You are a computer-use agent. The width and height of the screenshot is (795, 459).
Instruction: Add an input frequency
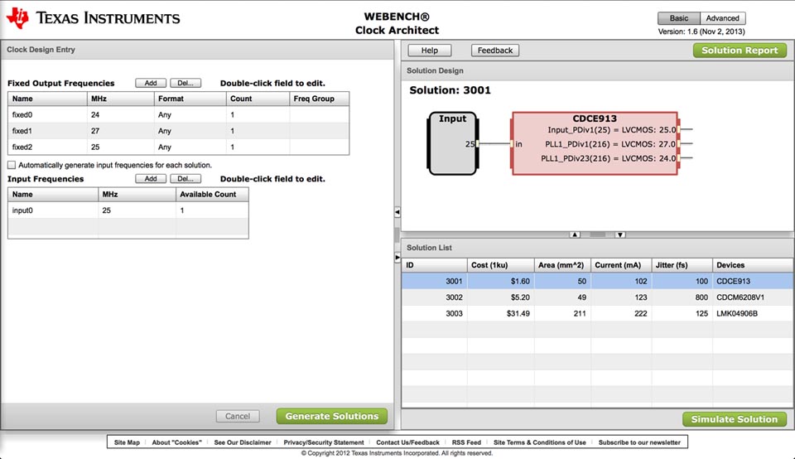[x=151, y=178]
